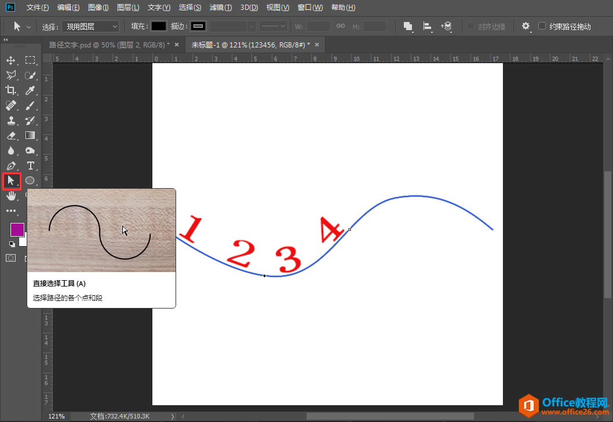
Task: Click the purple foreground color swatch
Action: [16, 229]
